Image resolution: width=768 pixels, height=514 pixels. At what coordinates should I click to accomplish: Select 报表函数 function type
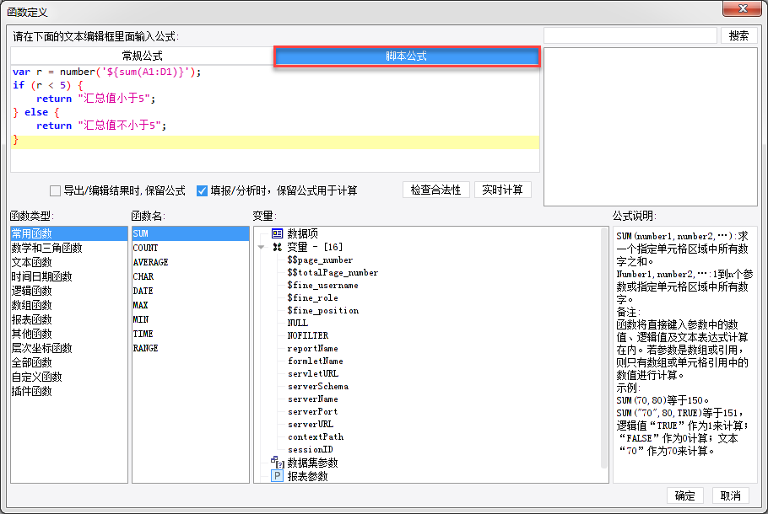click(68, 319)
